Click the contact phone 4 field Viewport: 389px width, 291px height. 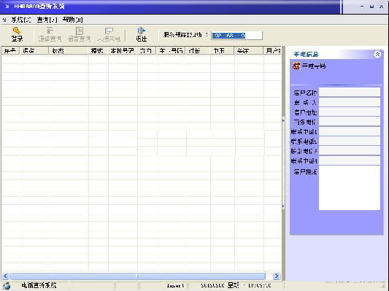click(350, 160)
